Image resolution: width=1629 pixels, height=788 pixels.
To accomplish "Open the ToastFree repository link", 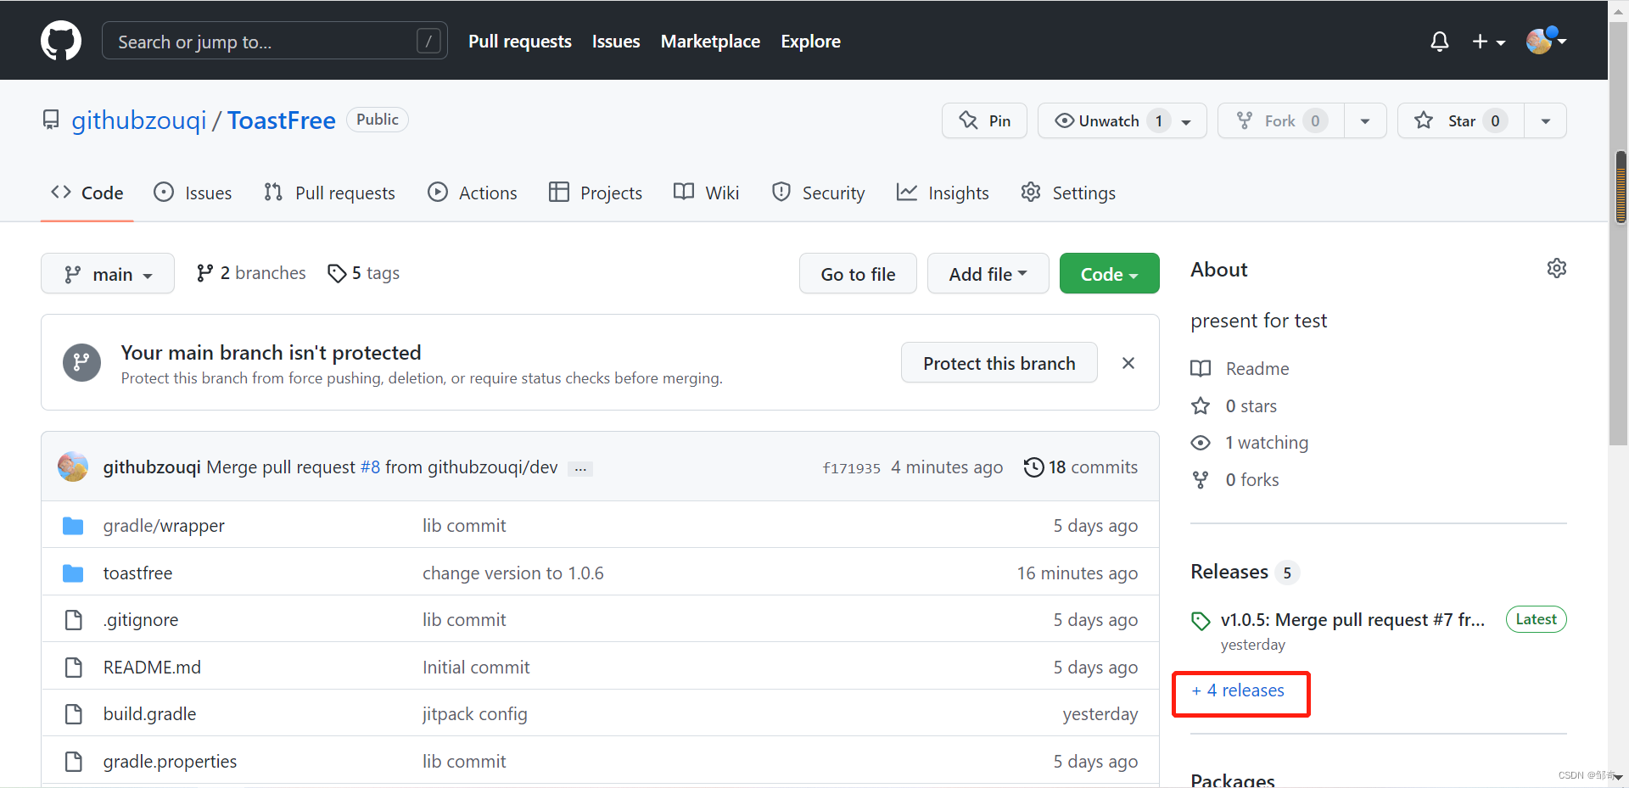I will pyautogui.click(x=282, y=120).
